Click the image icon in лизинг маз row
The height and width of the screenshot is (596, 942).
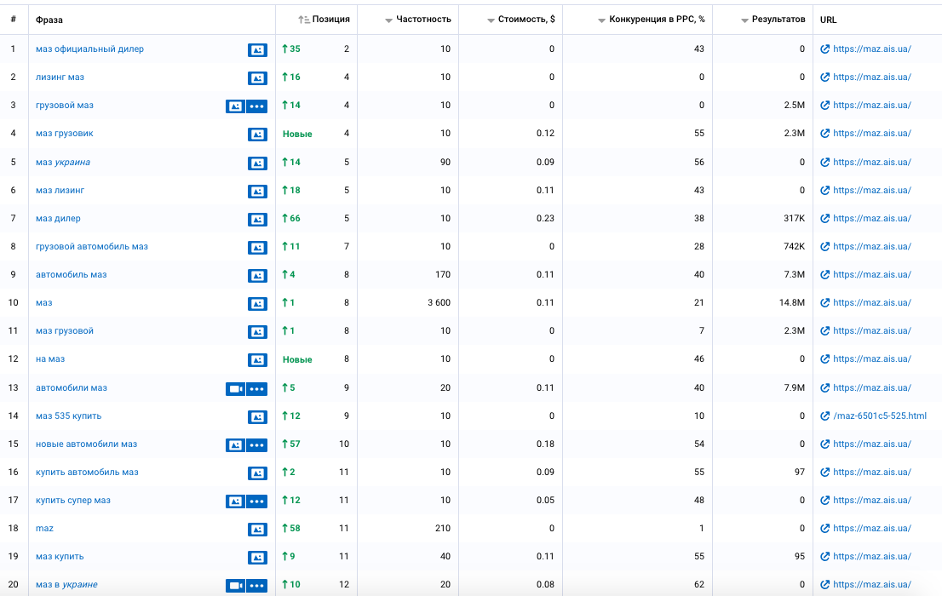(x=257, y=78)
